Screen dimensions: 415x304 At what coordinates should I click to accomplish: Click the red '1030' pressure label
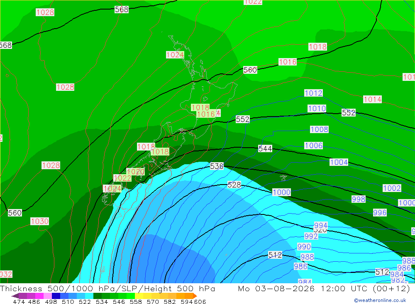click(x=39, y=221)
